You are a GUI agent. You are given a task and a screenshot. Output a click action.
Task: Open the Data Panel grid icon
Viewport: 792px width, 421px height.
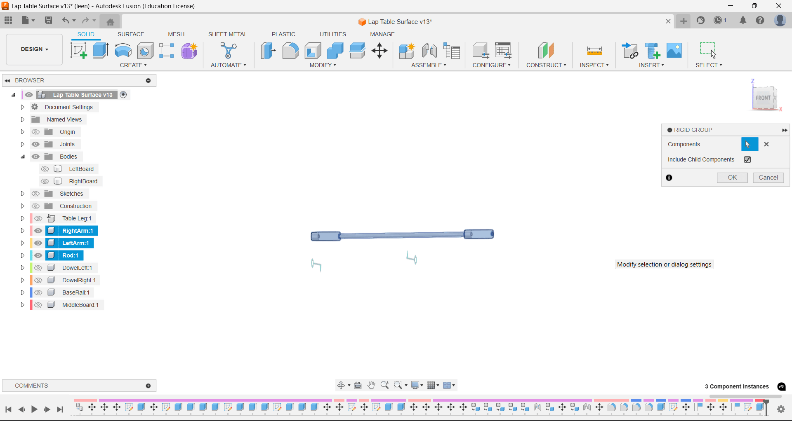click(x=8, y=20)
